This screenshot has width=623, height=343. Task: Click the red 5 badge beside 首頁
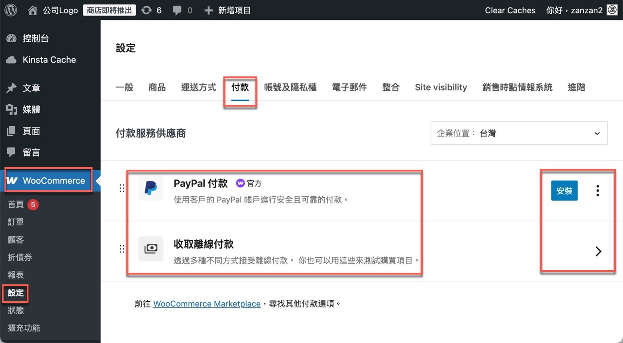point(33,204)
